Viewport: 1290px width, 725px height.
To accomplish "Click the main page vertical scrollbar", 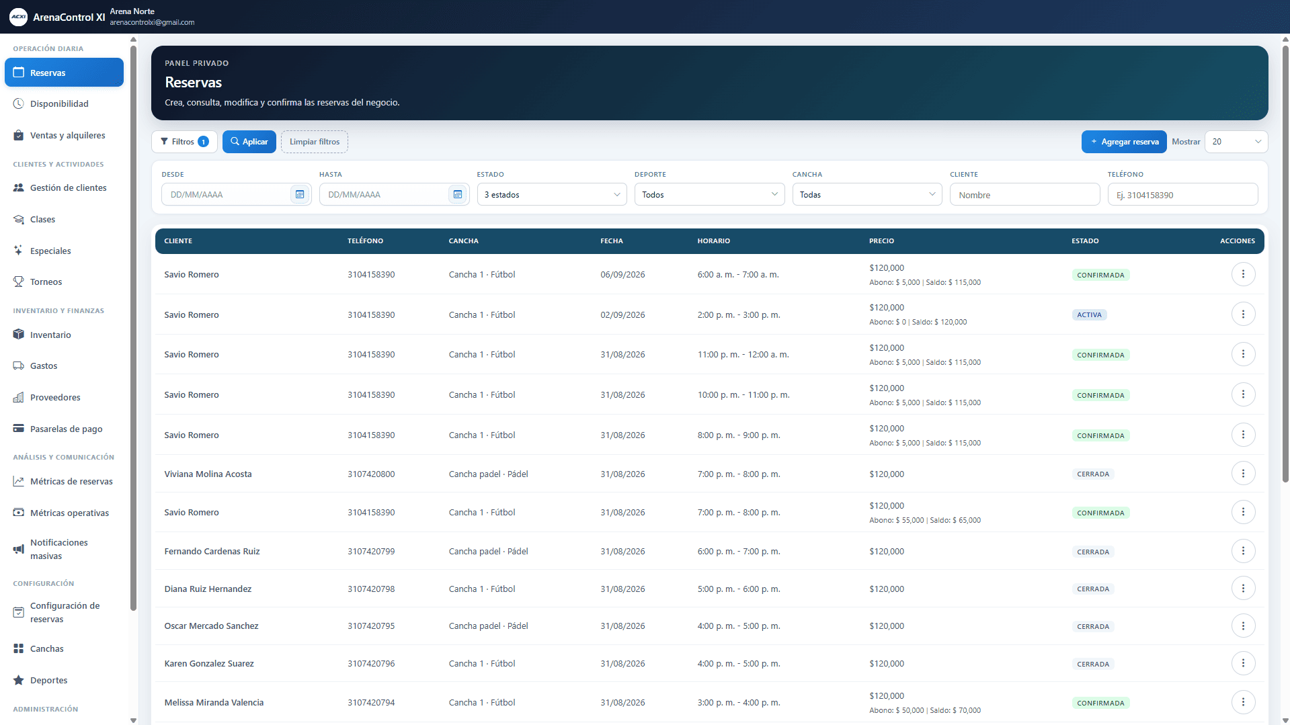I will coord(1285,263).
